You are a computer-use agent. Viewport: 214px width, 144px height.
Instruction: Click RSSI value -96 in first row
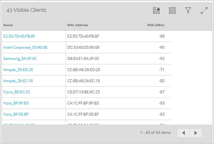162,36
